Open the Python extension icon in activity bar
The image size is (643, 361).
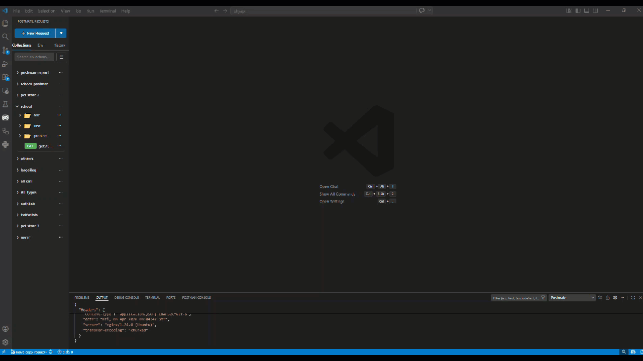click(6, 144)
